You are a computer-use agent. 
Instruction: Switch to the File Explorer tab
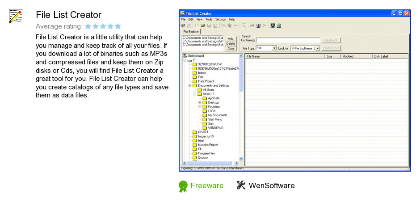coord(191,32)
